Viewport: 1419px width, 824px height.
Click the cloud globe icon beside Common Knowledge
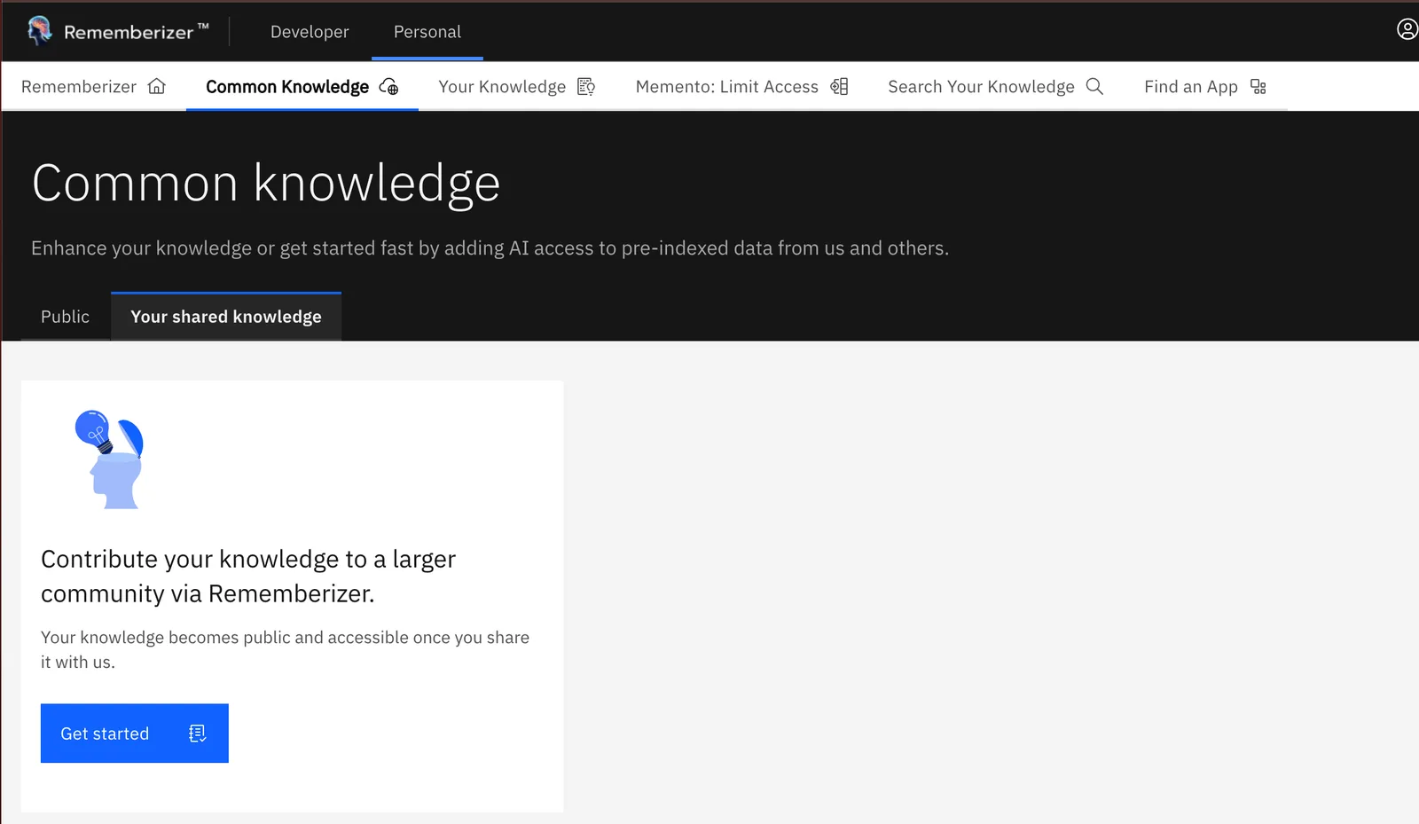[x=388, y=87]
